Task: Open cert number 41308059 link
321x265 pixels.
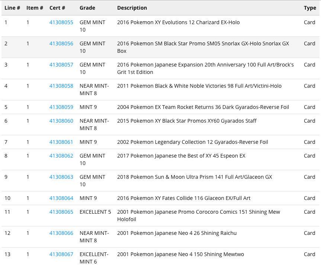Action: (61, 107)
